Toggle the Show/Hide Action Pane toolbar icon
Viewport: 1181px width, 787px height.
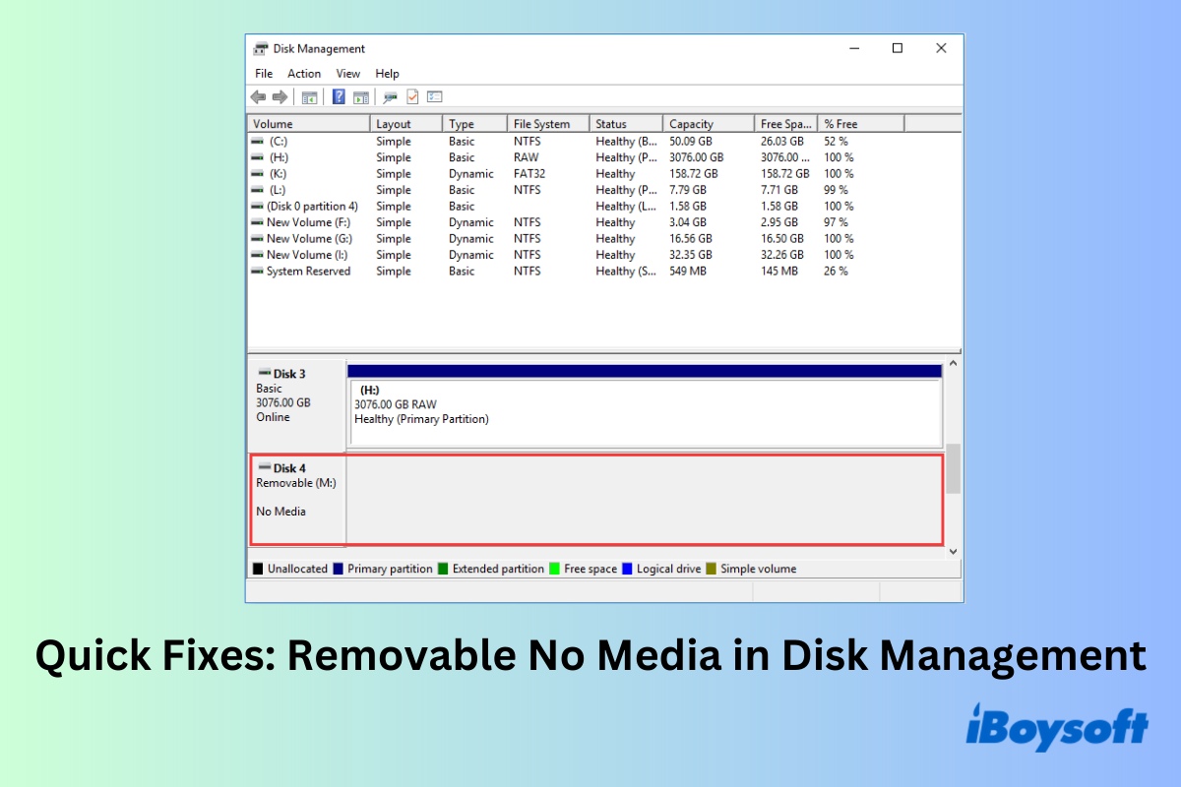tap(360, 96)
